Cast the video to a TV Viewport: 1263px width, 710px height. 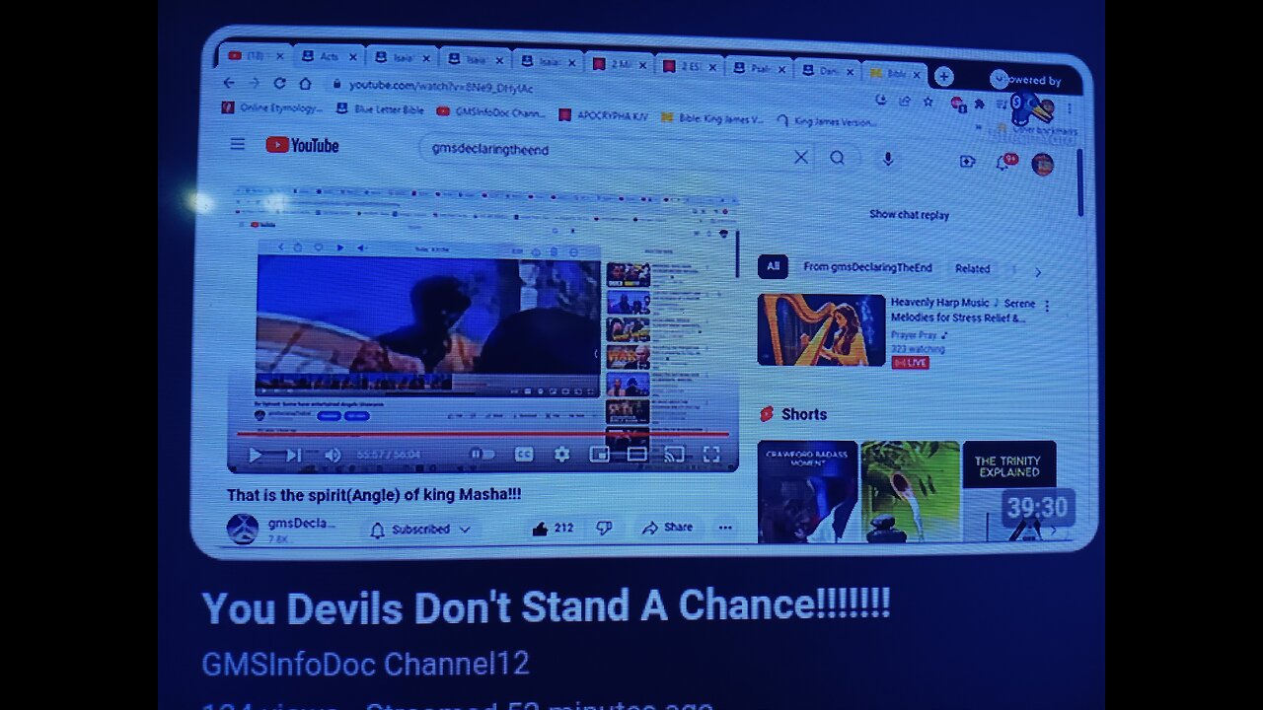pyautogui.click(x=674, y=454)
